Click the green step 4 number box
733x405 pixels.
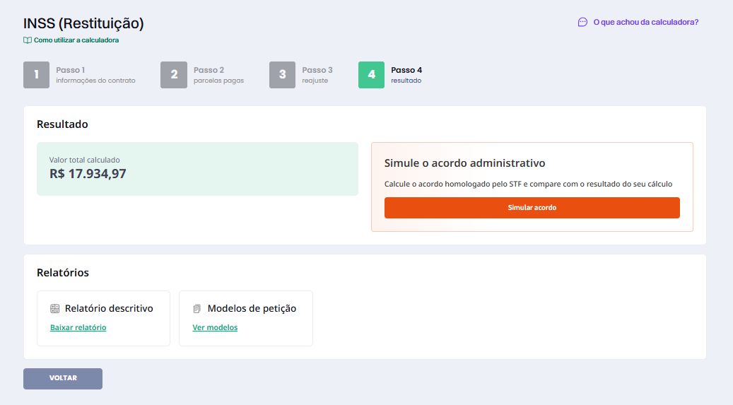pos(371,75)
